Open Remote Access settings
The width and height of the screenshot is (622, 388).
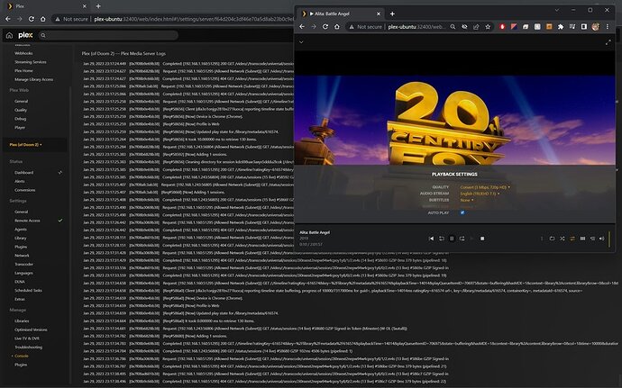click(27, 221)
